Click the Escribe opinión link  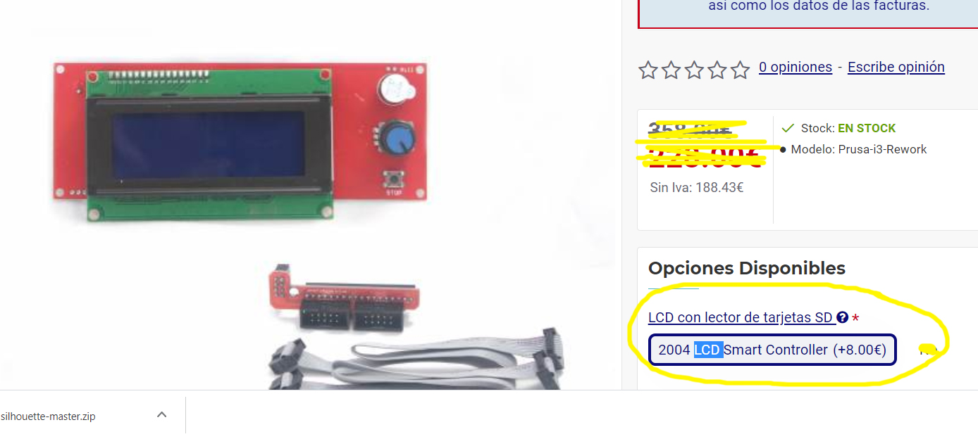(x=896, y=67)
